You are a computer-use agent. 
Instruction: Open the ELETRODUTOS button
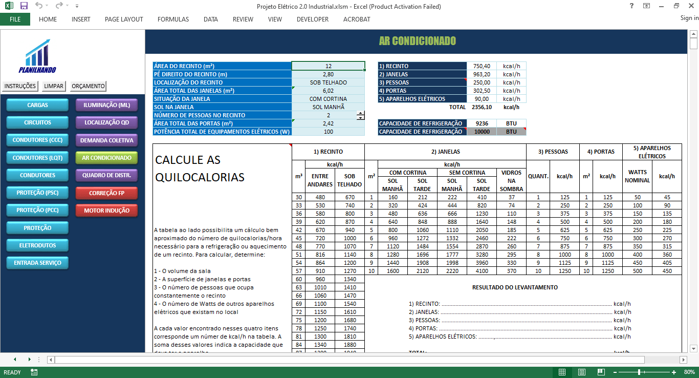coord(37,245)
